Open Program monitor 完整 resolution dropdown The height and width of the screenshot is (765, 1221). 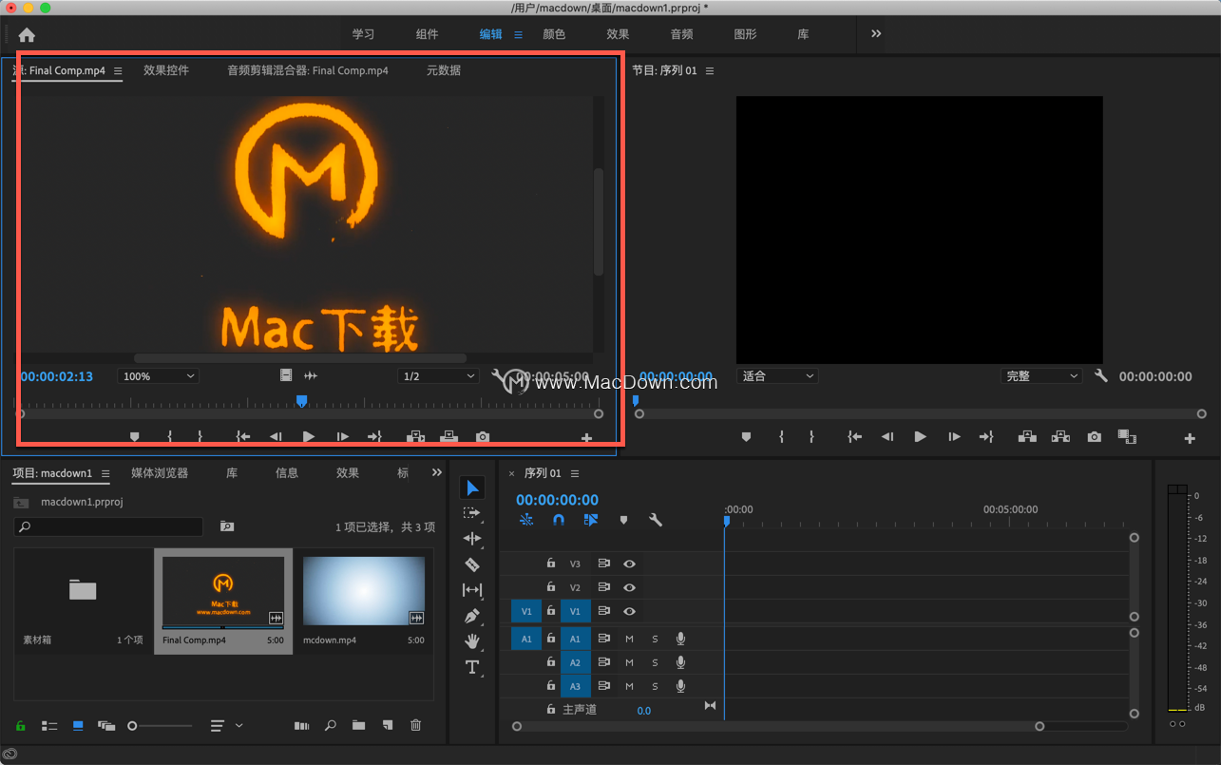[x=1041, y=376]
